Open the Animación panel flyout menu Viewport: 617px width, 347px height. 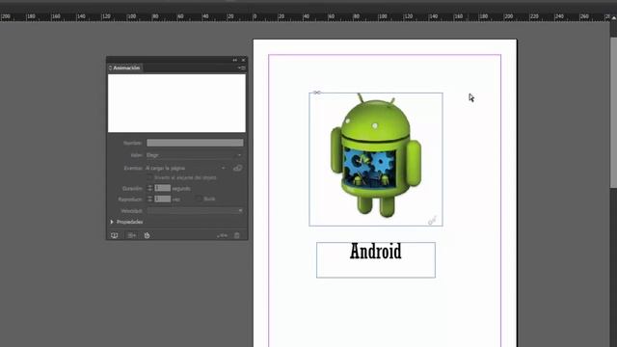pyautogui.click(x=242, y=68)
